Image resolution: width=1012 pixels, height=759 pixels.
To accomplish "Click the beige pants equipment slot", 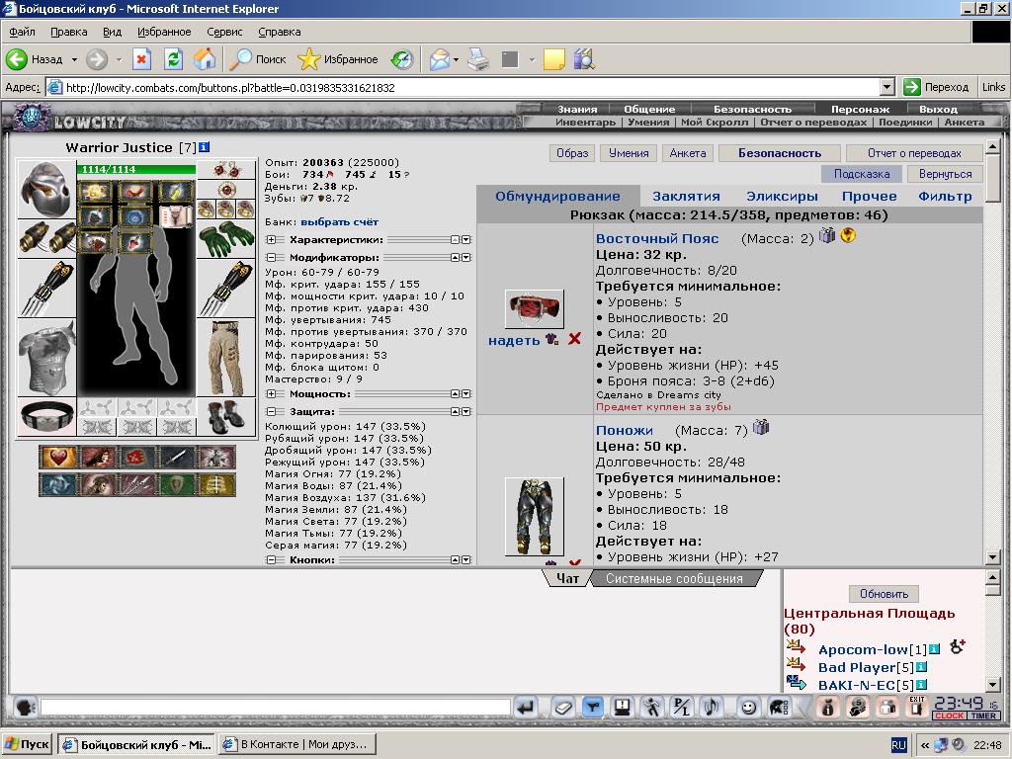I will [227, 358].
